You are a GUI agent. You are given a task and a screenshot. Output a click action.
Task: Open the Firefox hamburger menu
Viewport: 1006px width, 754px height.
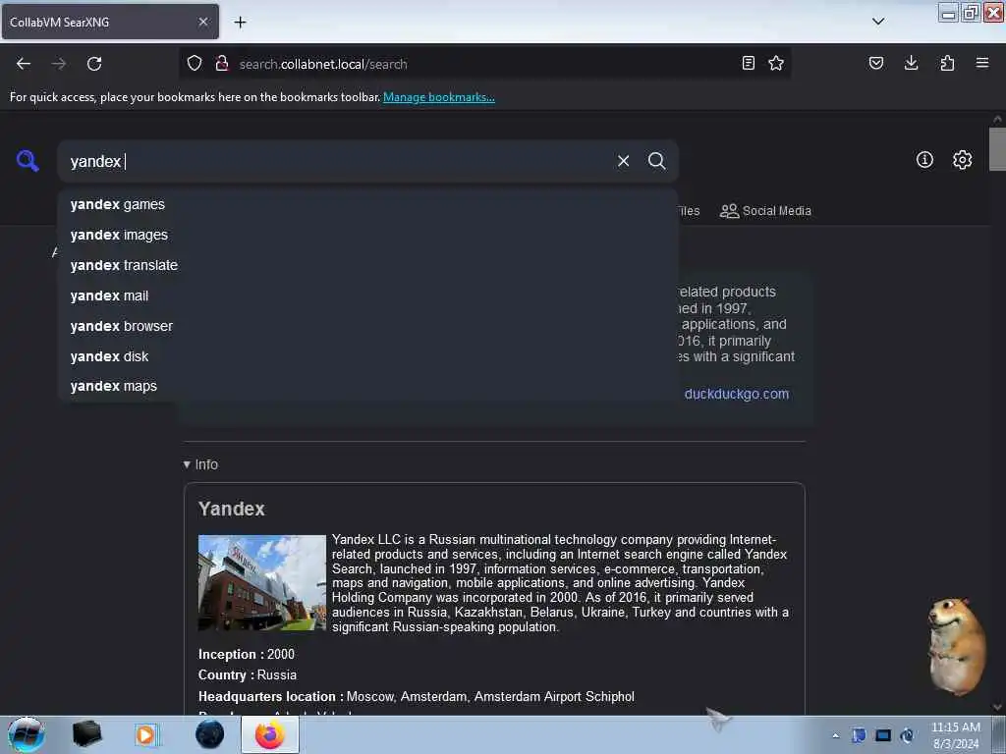(982, 64)
